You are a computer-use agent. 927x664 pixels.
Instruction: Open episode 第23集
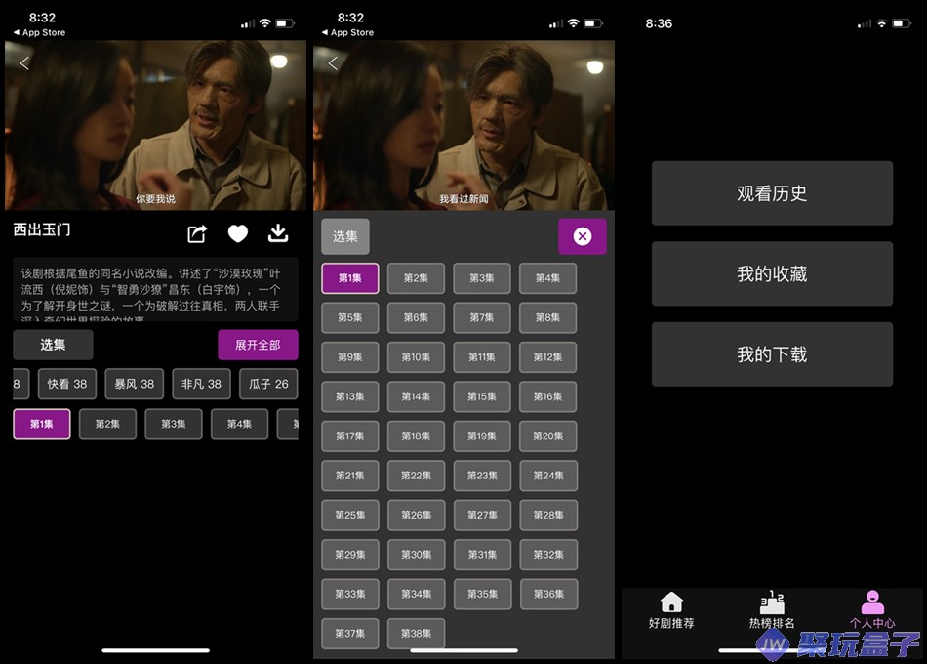[482, 476]
